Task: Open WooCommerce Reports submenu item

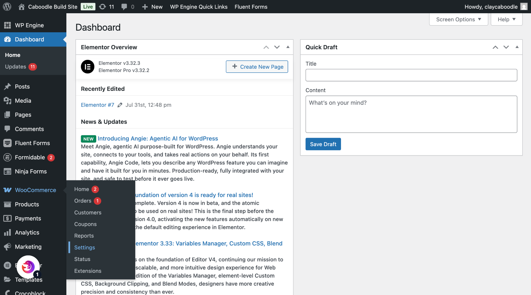Action: pos(84,236)
